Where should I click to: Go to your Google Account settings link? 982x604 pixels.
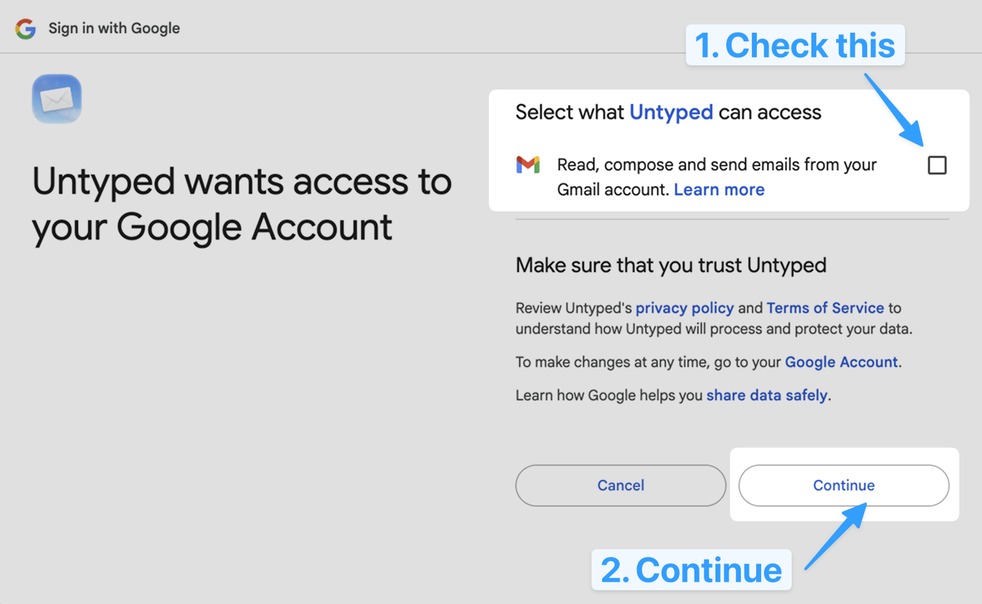pyautogui.click(x=840, y=362)
